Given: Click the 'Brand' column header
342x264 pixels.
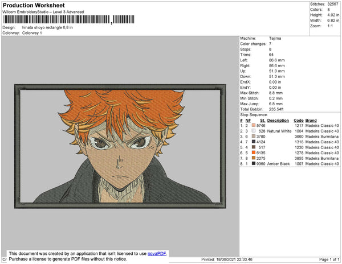Looking at the screenshot, I should [x=311, y=121].
